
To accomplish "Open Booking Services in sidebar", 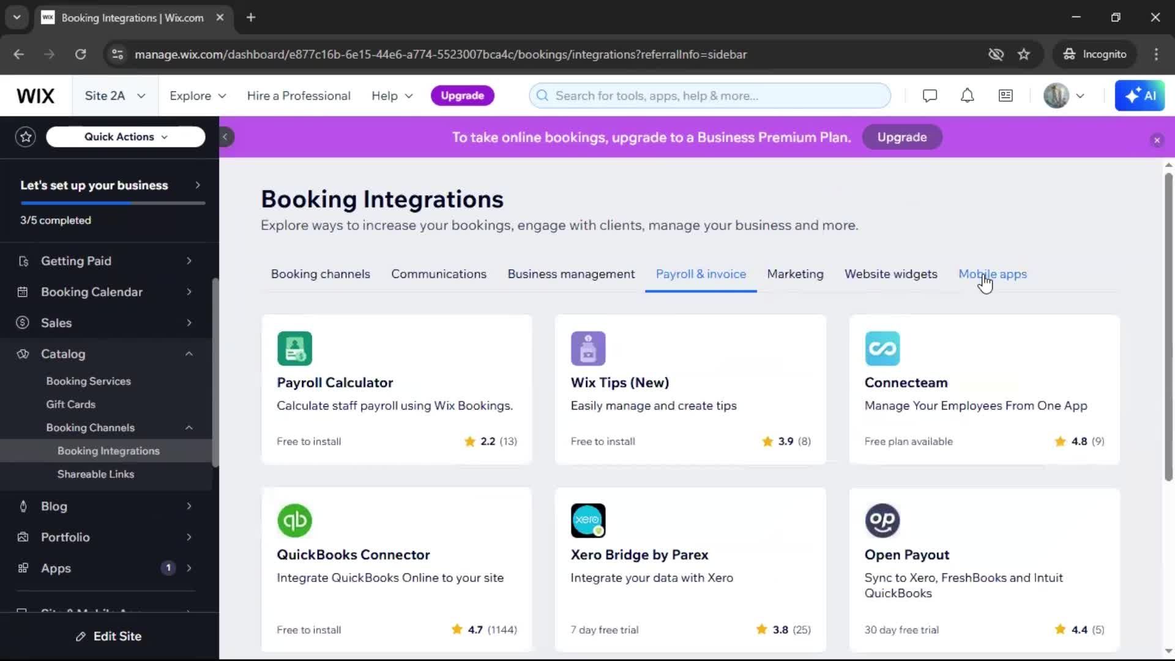I will [x=88, y=381].
